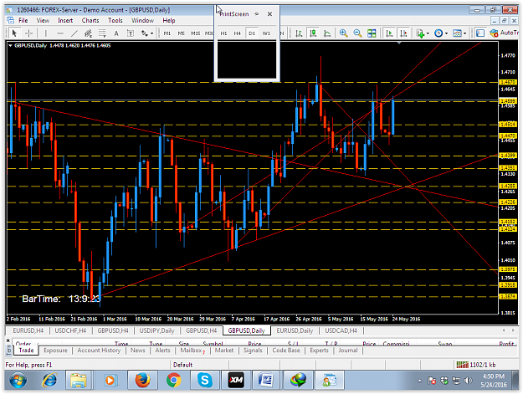Open the File menu

click(23, 20)
